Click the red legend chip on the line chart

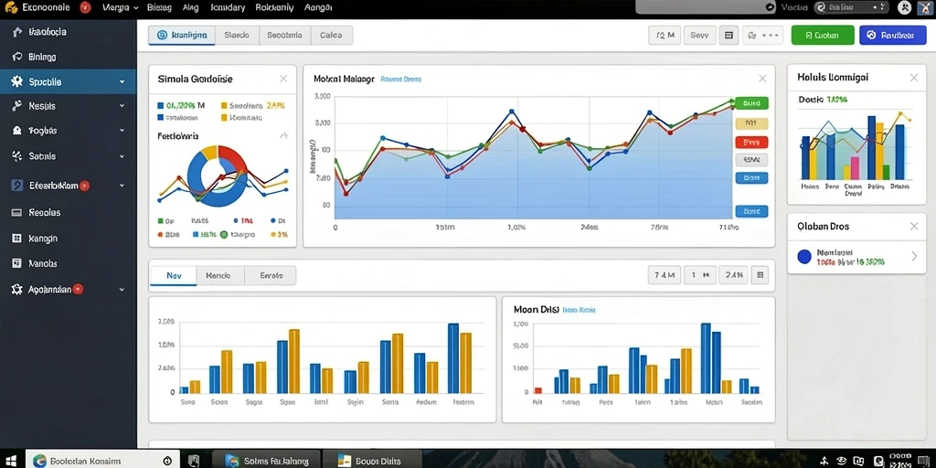tap(751, 142)
